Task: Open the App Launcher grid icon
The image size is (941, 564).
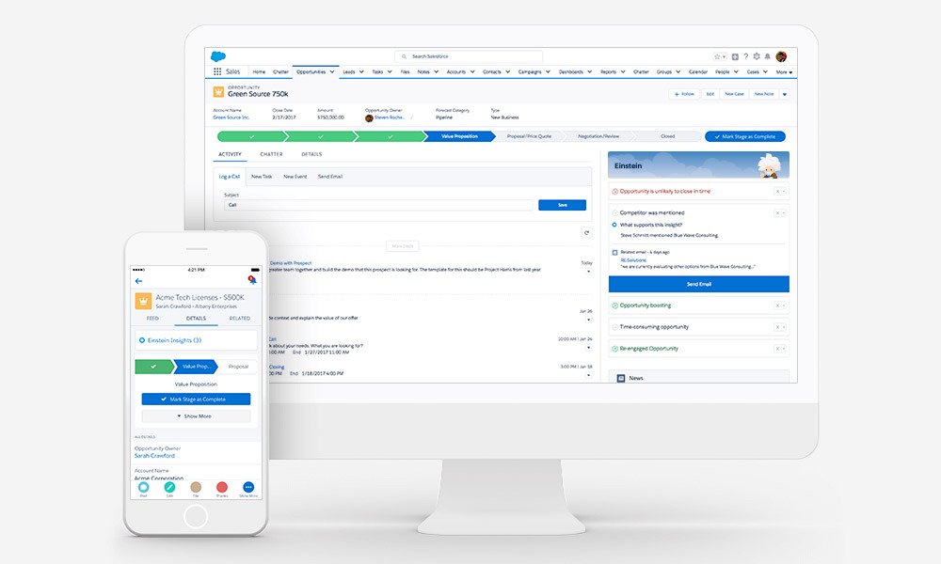Action: tap(217, 71)
